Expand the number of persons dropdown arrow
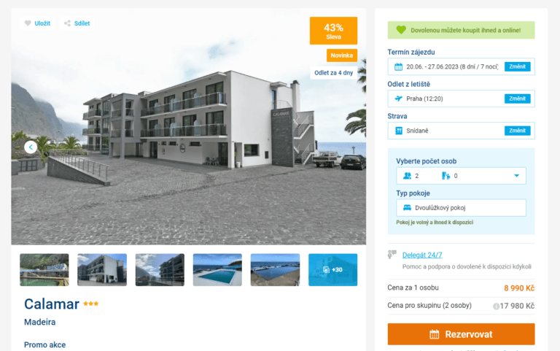 point(516,175)
